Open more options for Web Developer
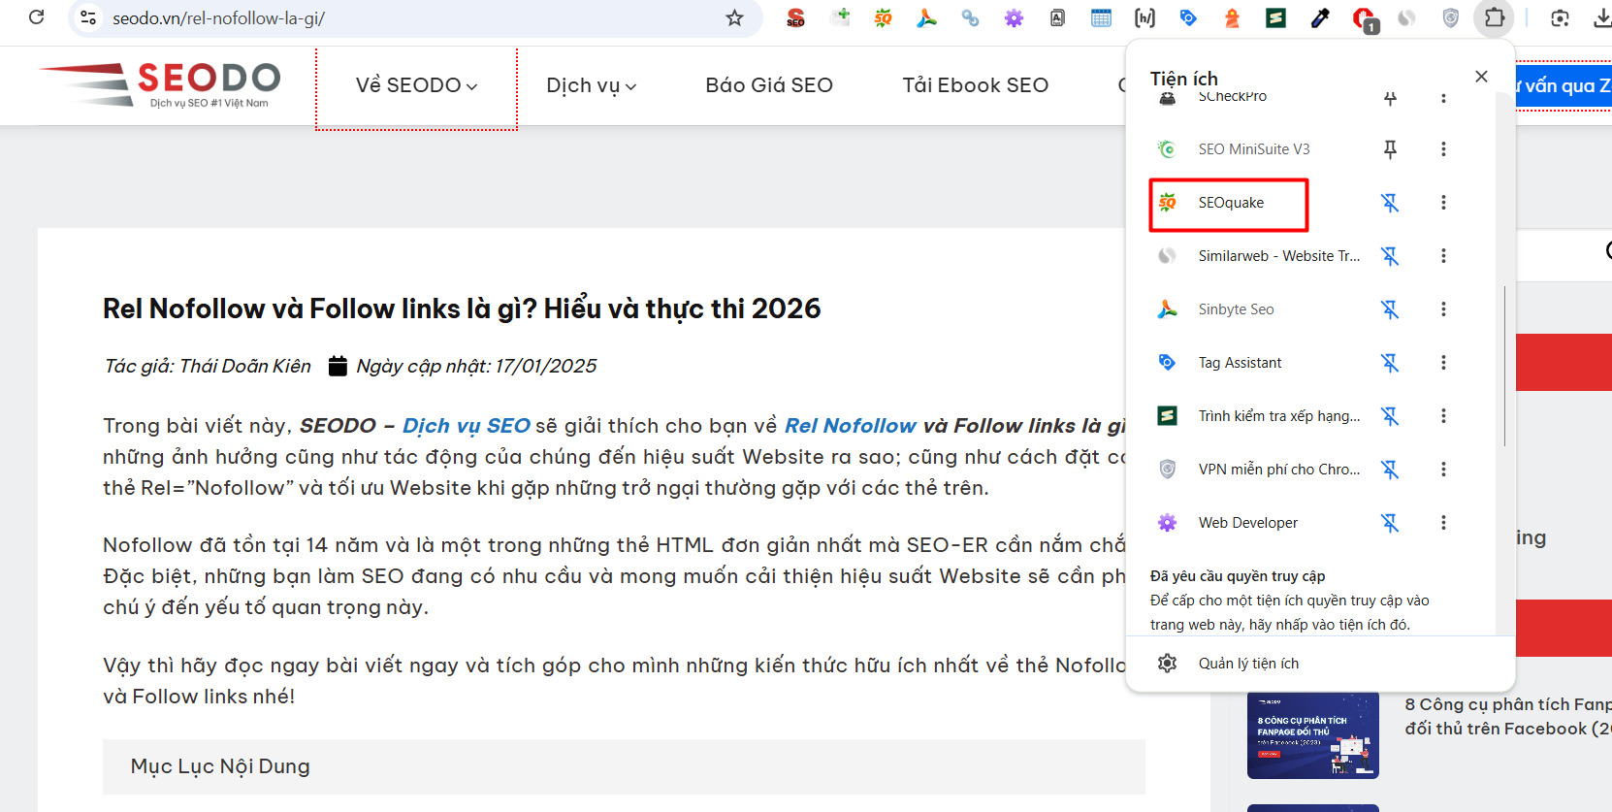Screen dimensions: 1612x812 (x=1443, y=523)
